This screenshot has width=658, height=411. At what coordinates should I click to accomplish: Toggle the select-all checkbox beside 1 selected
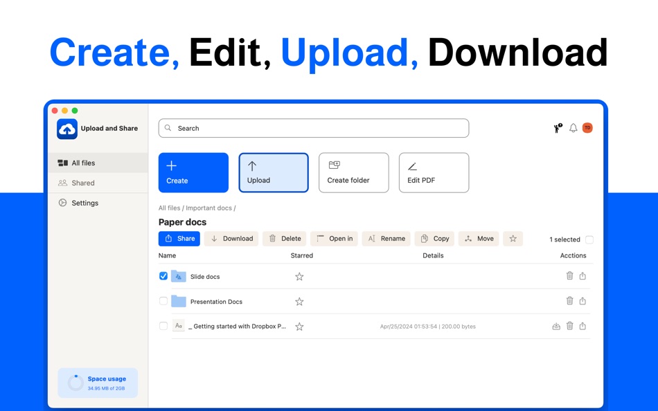click(x=589, y=239)
